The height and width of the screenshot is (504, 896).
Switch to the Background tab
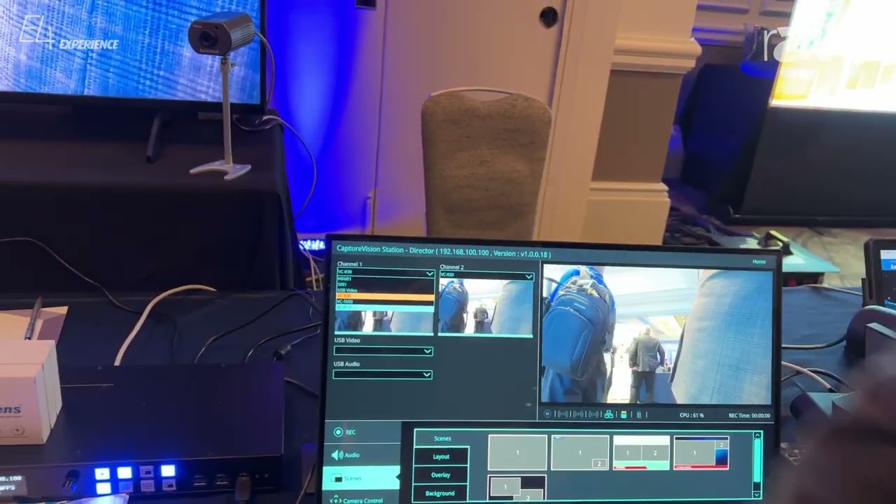tap(440, 493)
